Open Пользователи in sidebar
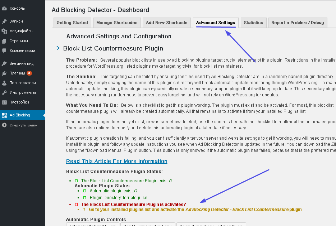This screenshot has width=336, height=226. [x=23, y=83]
